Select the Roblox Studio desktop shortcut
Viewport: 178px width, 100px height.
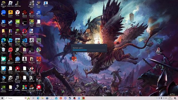pos(11,42)
